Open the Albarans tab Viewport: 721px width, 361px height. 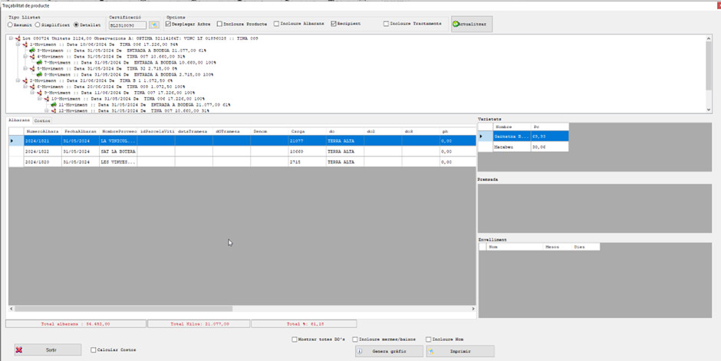pos(19,120)
